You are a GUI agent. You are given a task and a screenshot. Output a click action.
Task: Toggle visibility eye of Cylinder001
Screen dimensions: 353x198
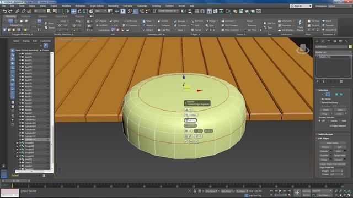[20, 117]
